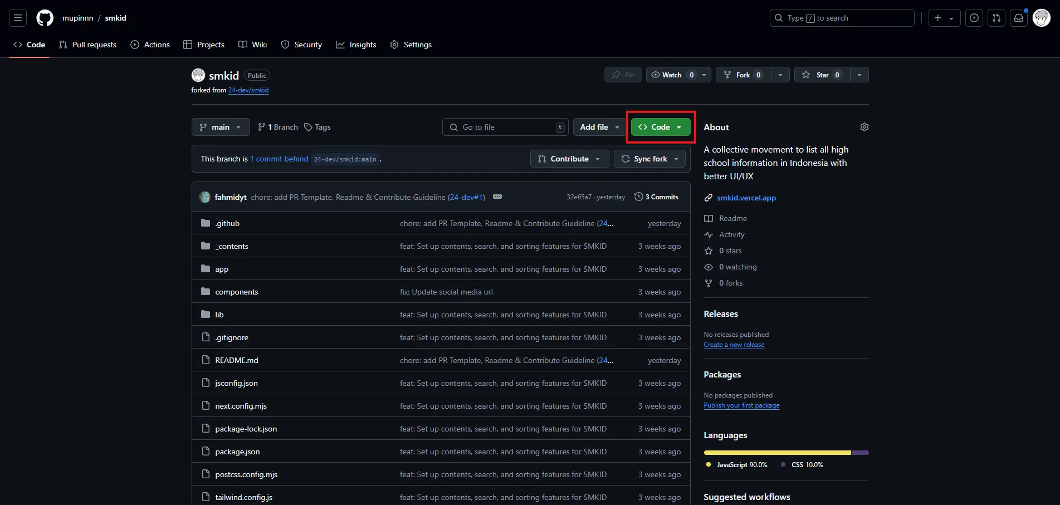Open smkid.vercel.app website link
Viewport: 1060px width, 505px height.
[x=746, y=198]
